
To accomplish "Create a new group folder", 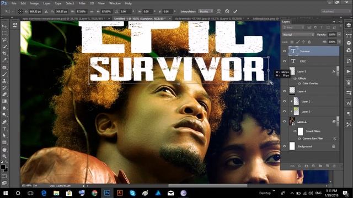I will [x=320, y=166].
